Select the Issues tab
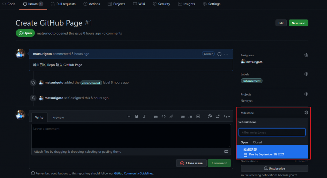 [33, 4]
